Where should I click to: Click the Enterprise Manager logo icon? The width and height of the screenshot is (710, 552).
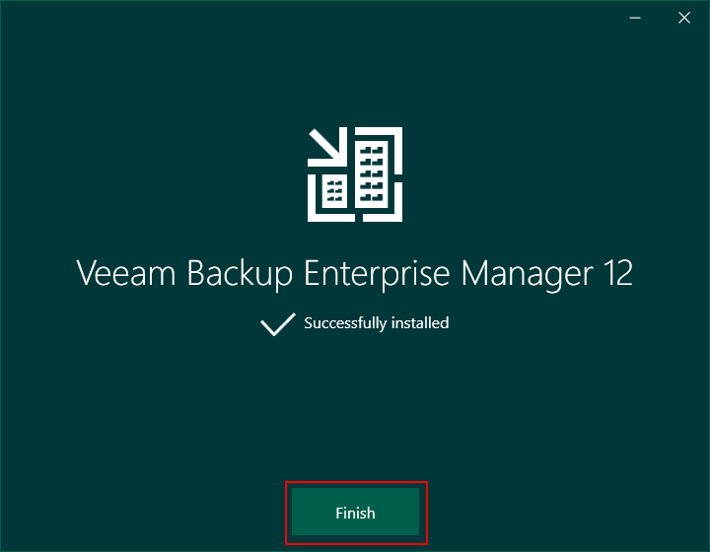pos(355,174)
